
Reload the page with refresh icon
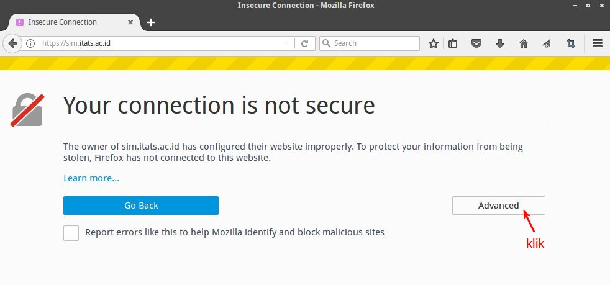305,43
